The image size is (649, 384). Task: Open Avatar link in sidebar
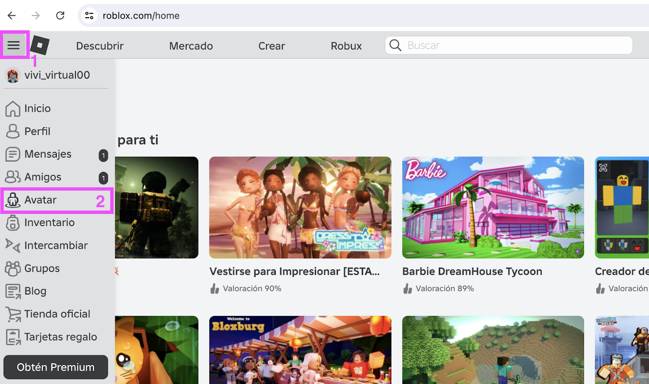click(40, 200)
